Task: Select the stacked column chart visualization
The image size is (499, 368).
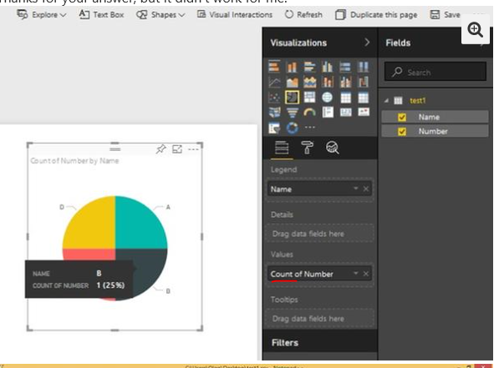Action: pos(292,67)
